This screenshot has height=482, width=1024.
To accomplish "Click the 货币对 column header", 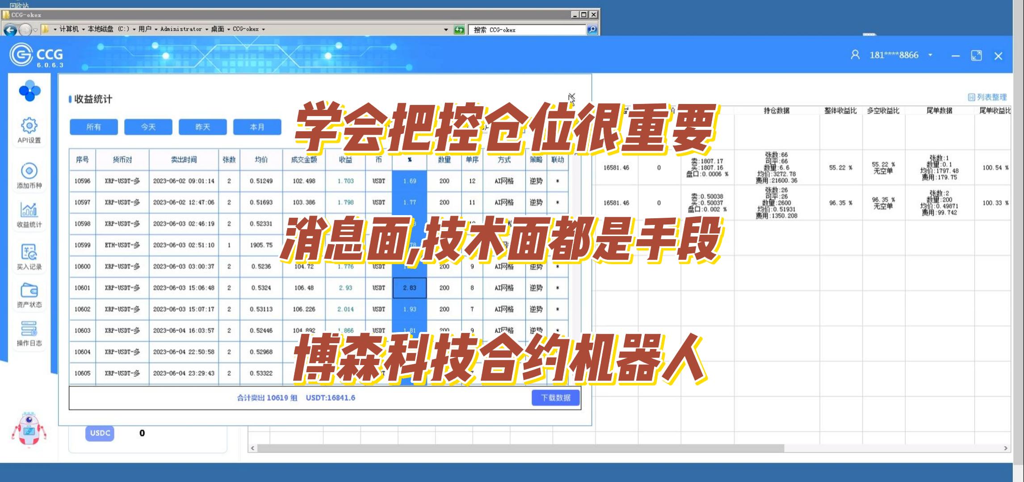I will coord(122,159).
